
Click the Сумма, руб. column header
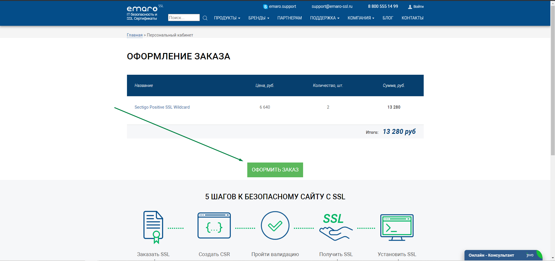click(394, 85)
